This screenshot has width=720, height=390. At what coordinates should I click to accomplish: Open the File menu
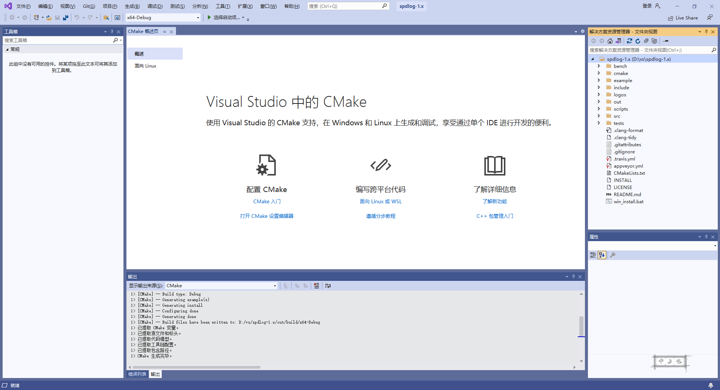coord(23,6)
